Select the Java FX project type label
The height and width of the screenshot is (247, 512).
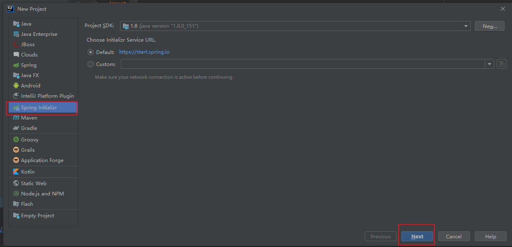tap(30, 75)
